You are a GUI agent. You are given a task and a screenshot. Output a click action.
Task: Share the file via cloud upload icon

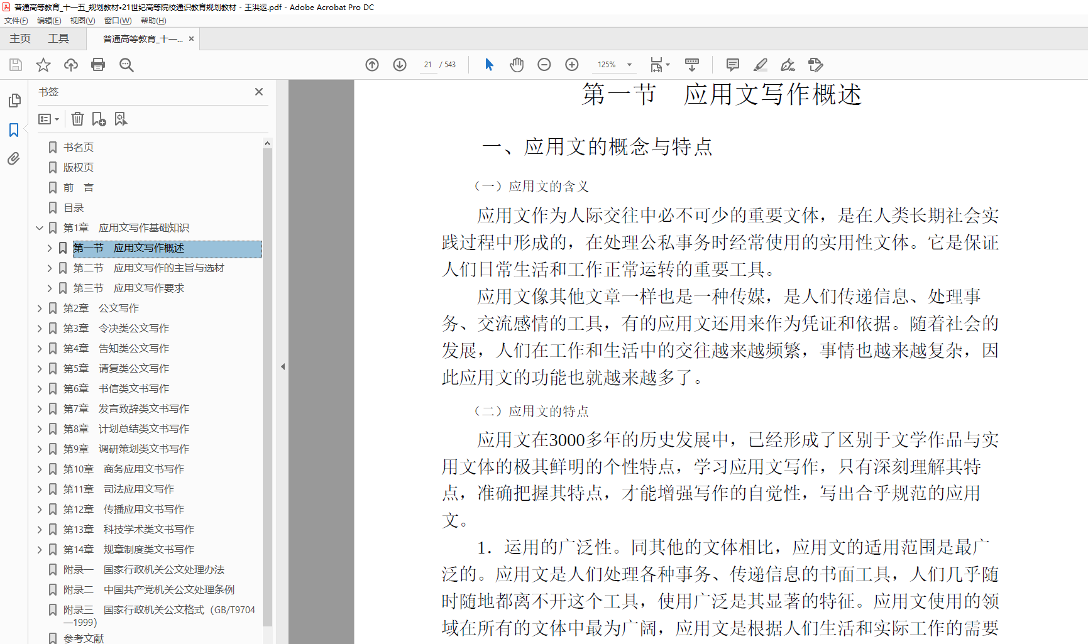coord(70,65)
